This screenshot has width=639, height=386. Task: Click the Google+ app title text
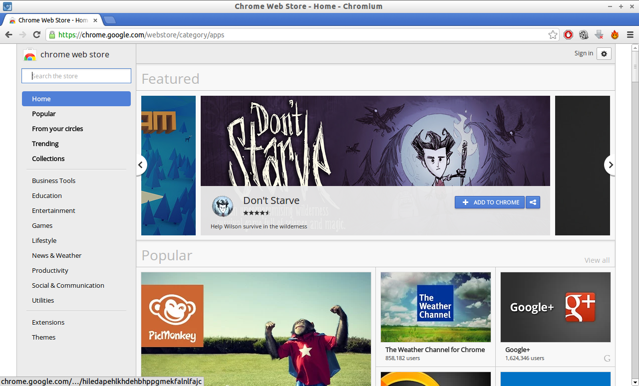pos(518,350)
